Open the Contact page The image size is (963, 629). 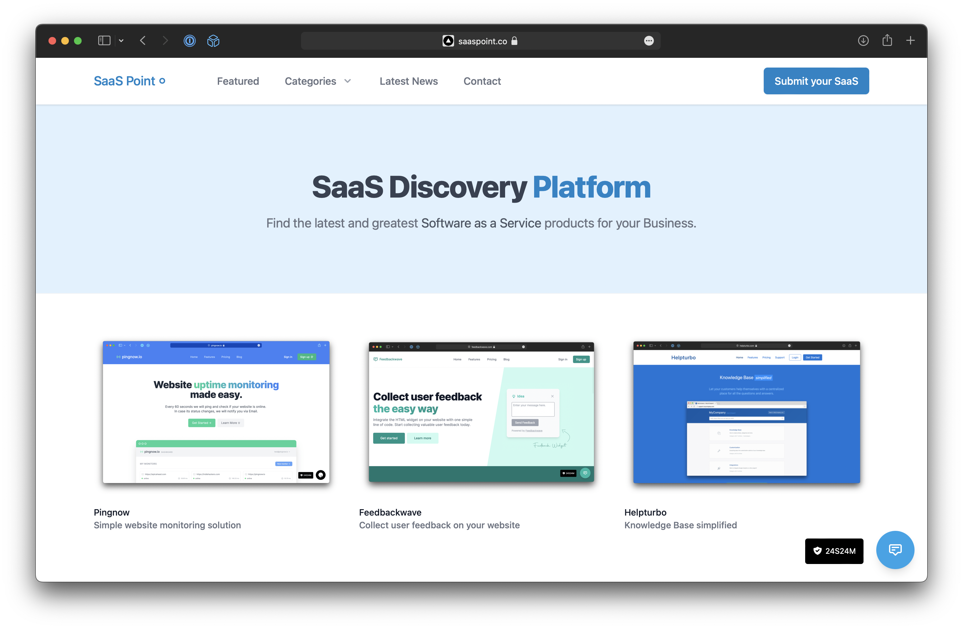coord(482,81)
